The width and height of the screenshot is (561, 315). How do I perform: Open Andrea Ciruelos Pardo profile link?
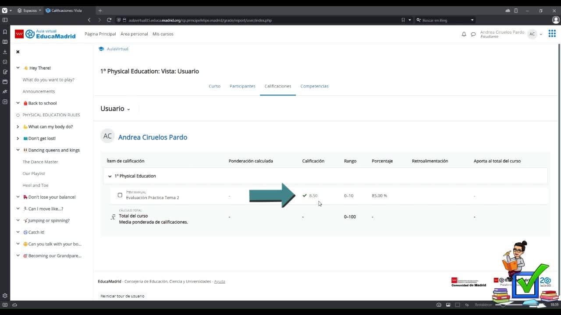[153, 137]
